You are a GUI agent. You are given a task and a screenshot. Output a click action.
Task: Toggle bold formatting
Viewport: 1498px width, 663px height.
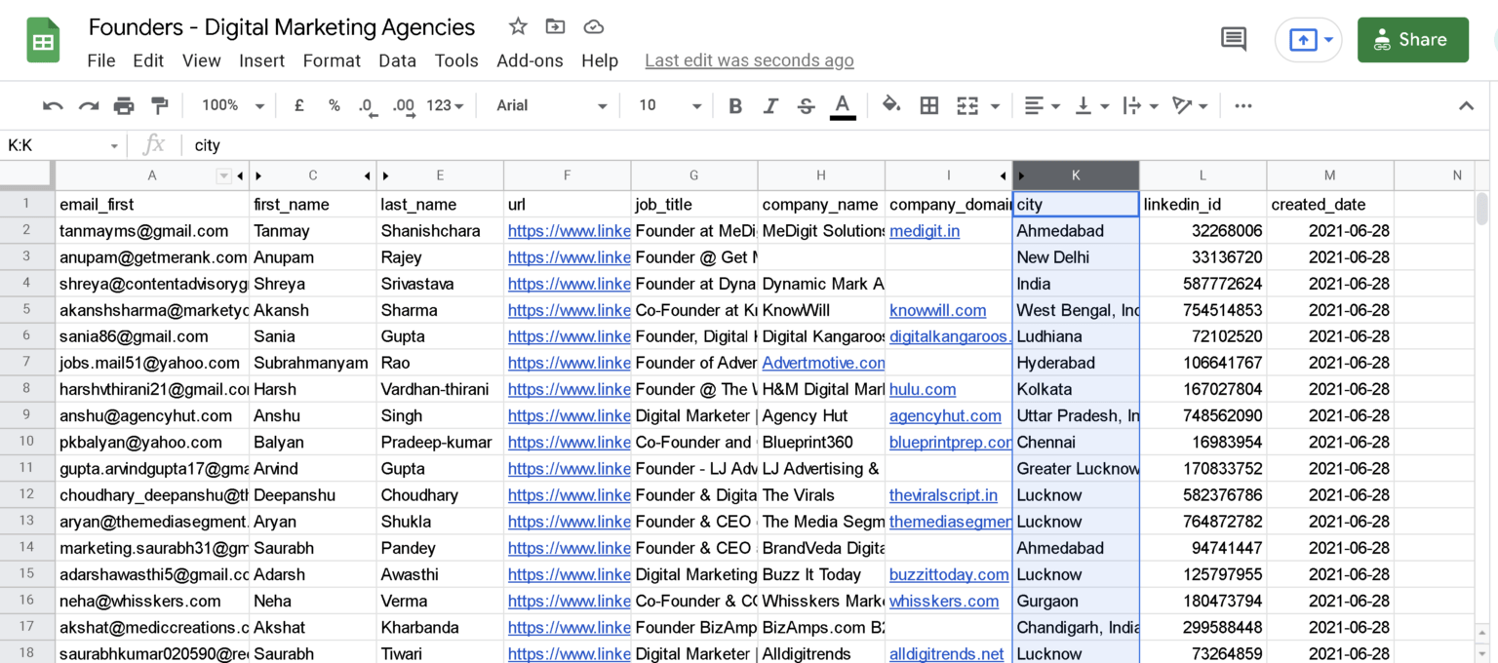735,105
